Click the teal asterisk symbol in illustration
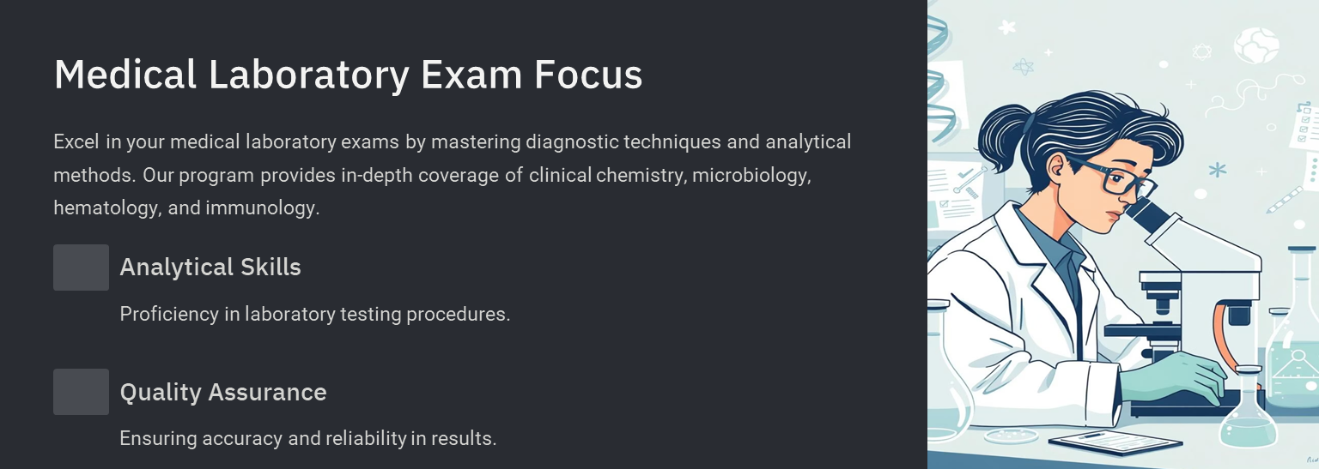The width and height of the screenshot is (1319, 469). (x=1217, y=170)
